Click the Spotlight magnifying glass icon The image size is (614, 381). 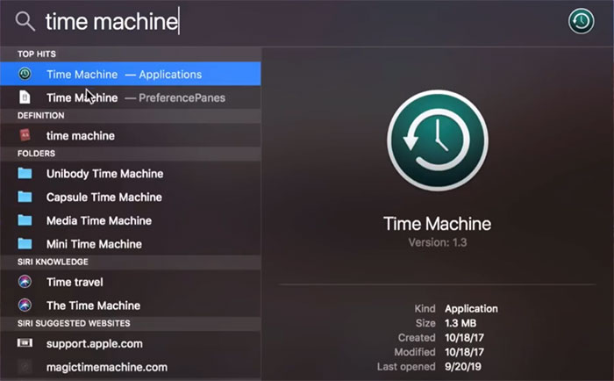point(25,21)
